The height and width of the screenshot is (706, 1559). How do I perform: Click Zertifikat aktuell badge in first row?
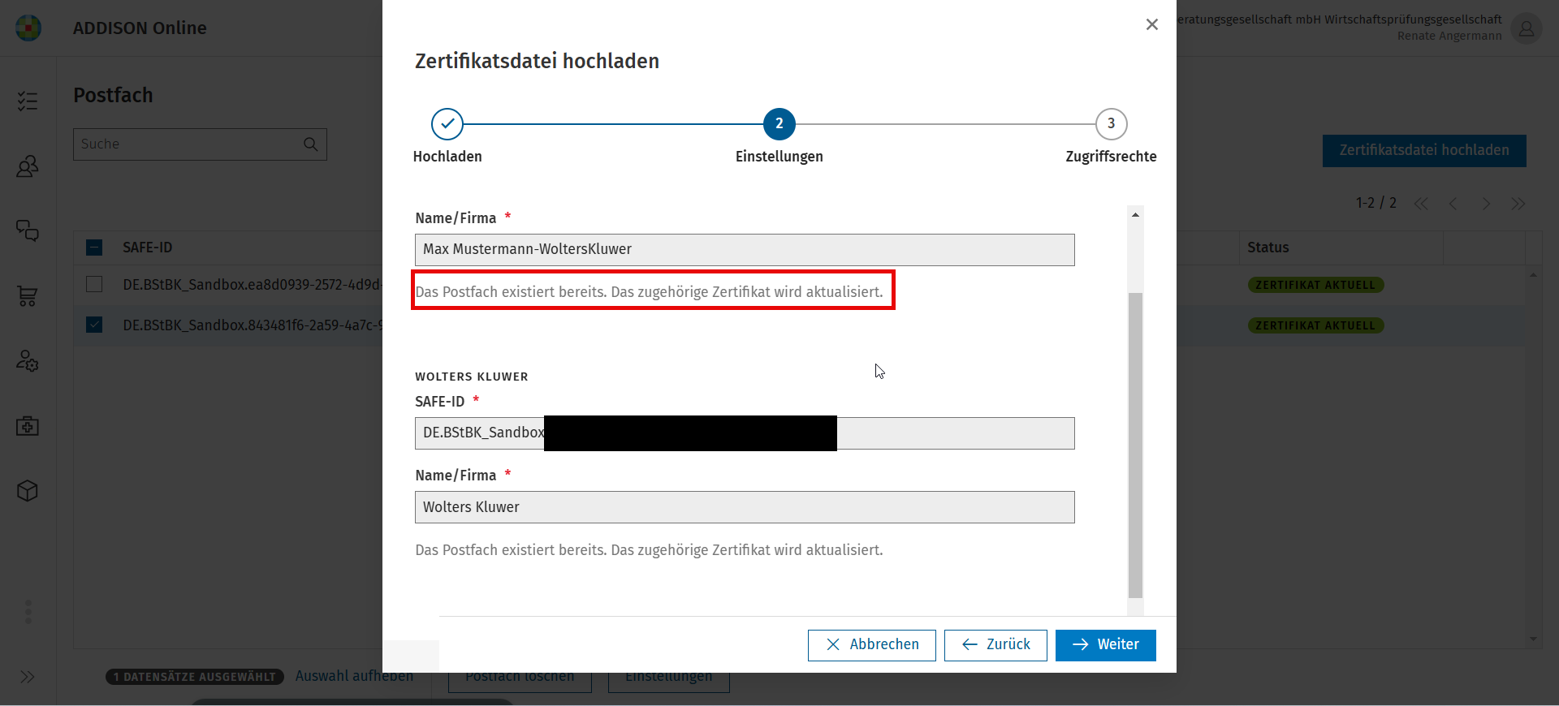pyautogui.click(x=1315, y=285)
